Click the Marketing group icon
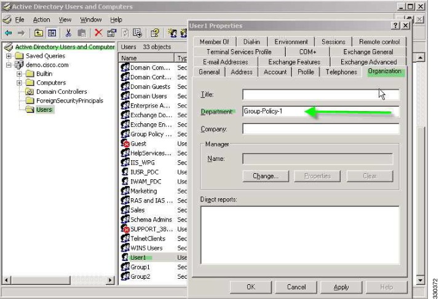Viewport: 439px width, 299px height. tap(125, 191)
